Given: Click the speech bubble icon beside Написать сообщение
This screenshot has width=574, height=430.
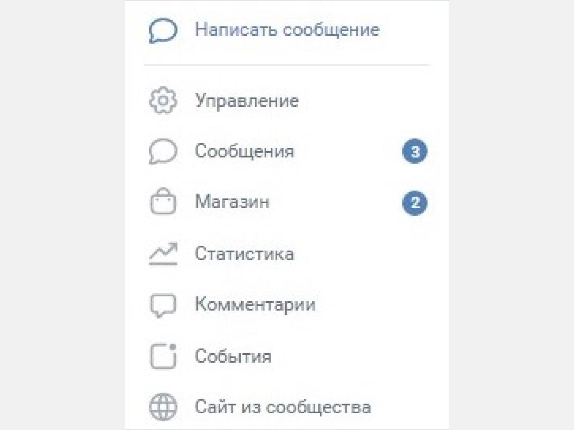Looking at the screenshot, I should [x=163, y=31].
